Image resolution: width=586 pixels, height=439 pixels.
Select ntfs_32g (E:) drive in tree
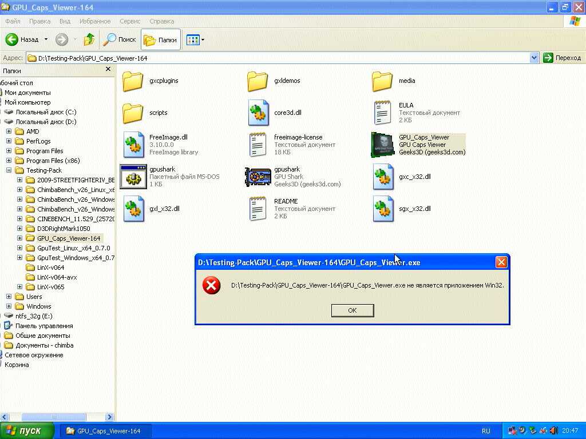[x=34, y=316]
